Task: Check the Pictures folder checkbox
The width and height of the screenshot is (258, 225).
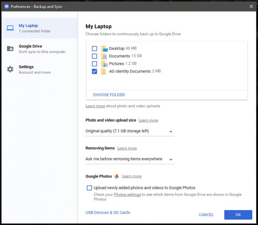Action: tap(94, 63)
